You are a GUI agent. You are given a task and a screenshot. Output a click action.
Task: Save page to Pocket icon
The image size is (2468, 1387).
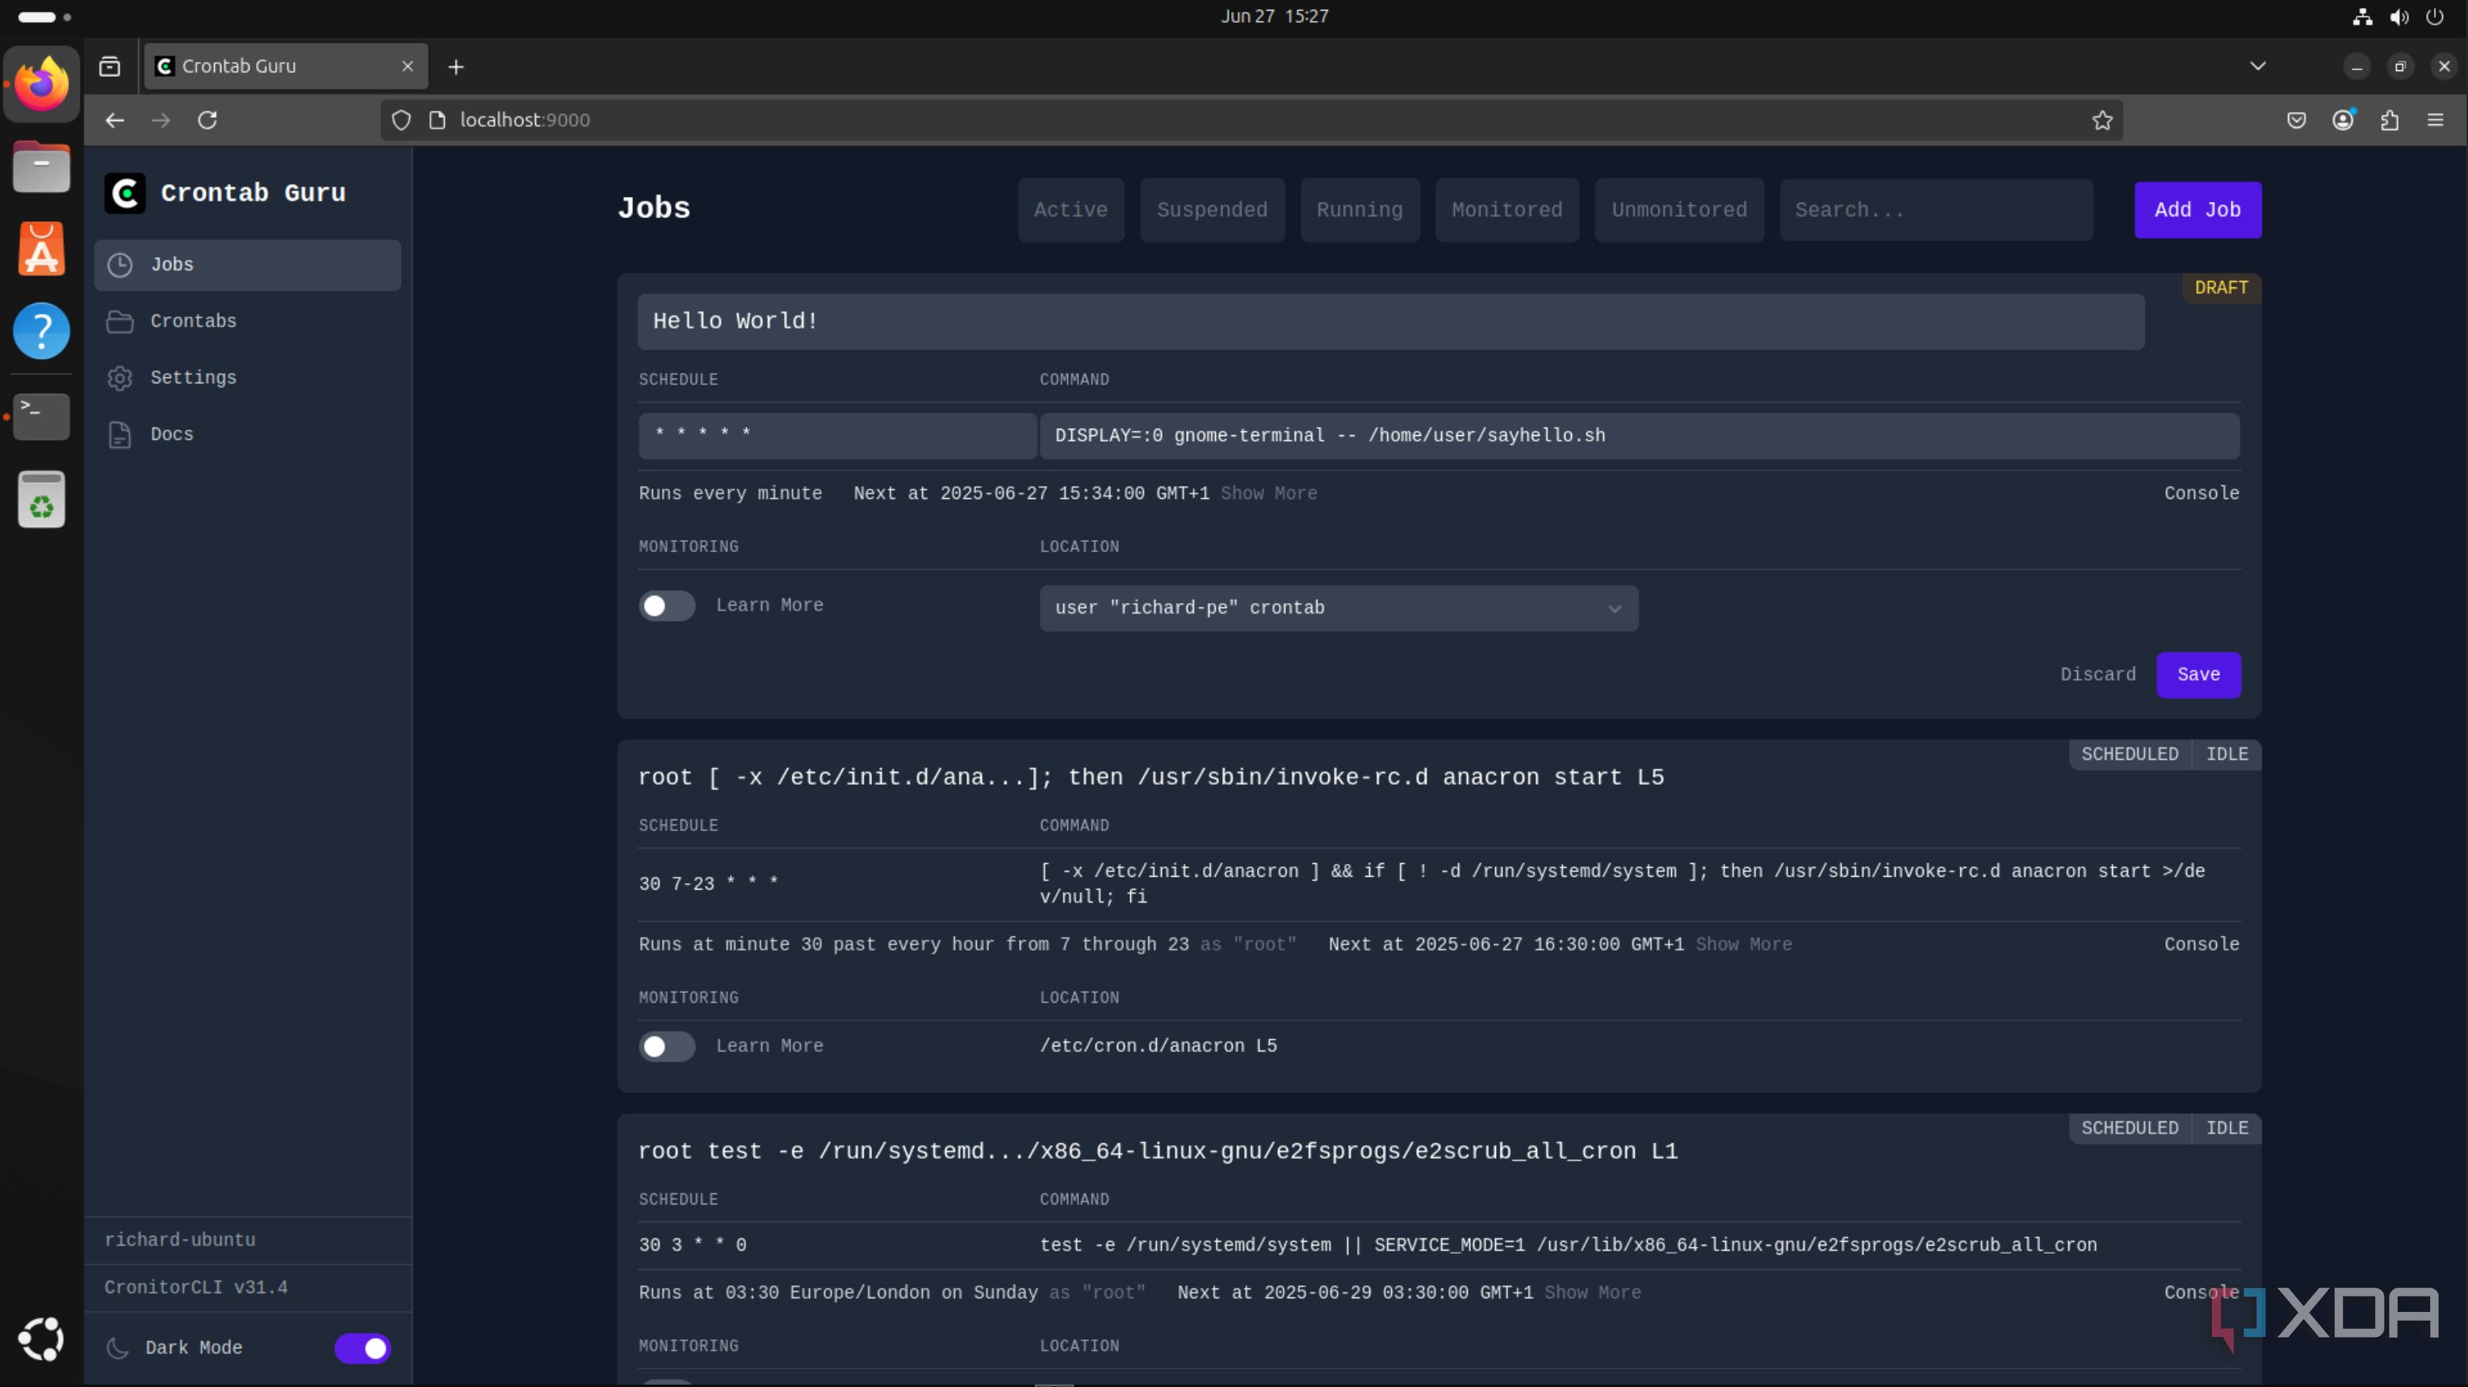(x=2297, y=119)
